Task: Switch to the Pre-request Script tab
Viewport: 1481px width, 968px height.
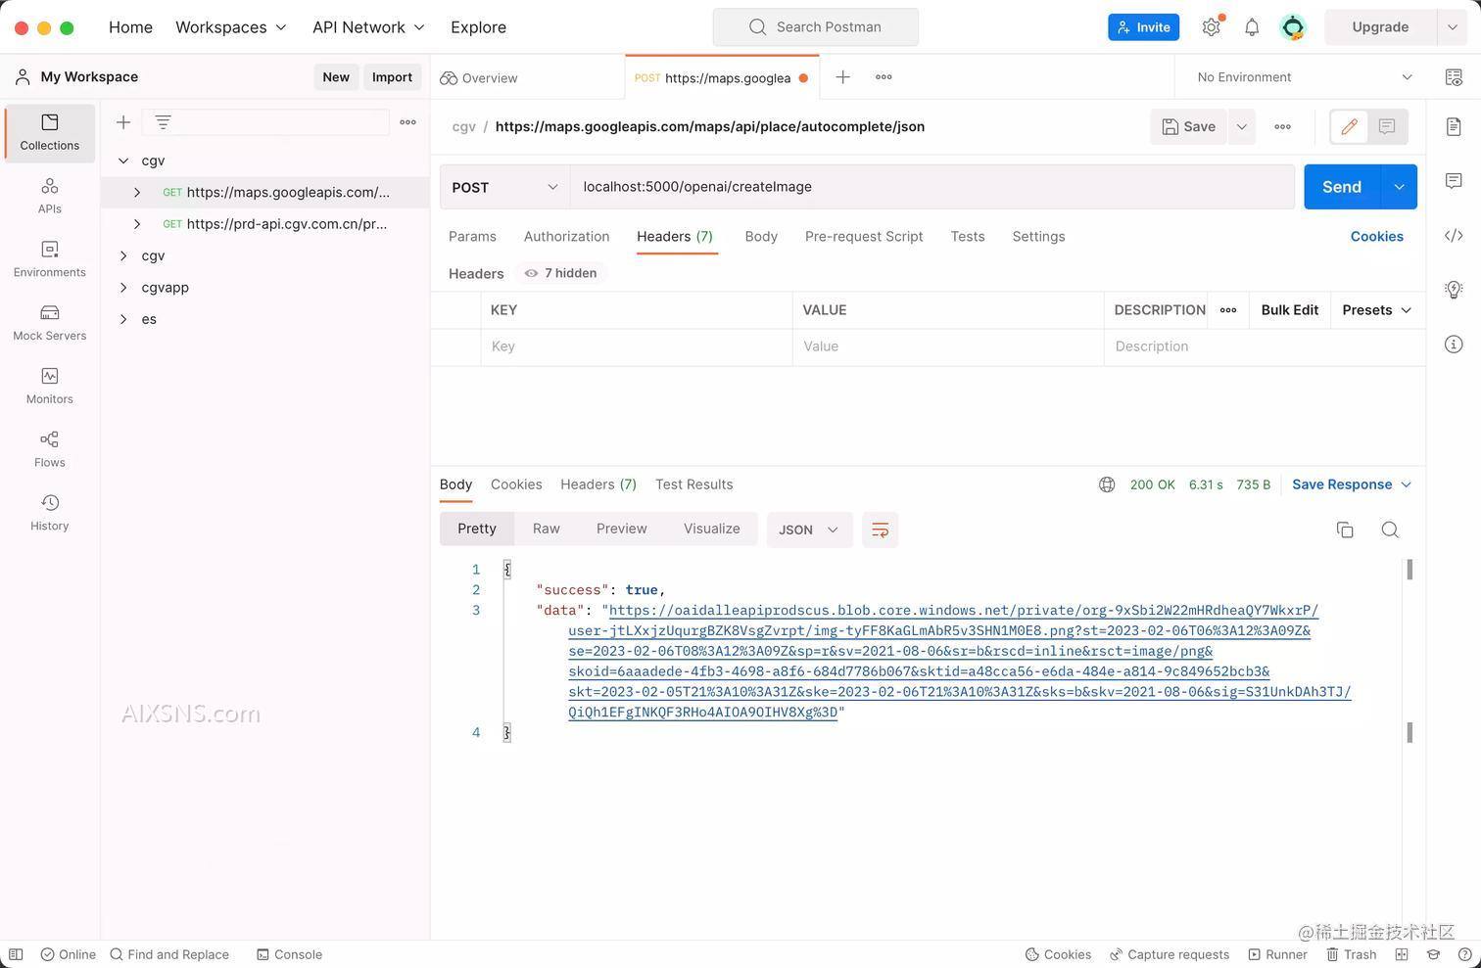Action: pos(863,236)
